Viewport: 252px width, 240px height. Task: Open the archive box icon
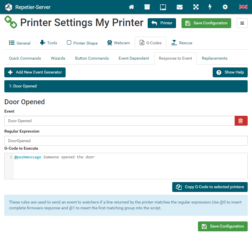[147, 7]
